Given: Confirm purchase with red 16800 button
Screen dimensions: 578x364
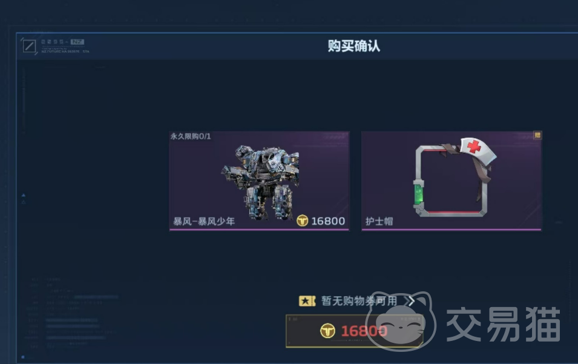Looking at the screenshot, I should pyautogui.click(x=354, y=331).
